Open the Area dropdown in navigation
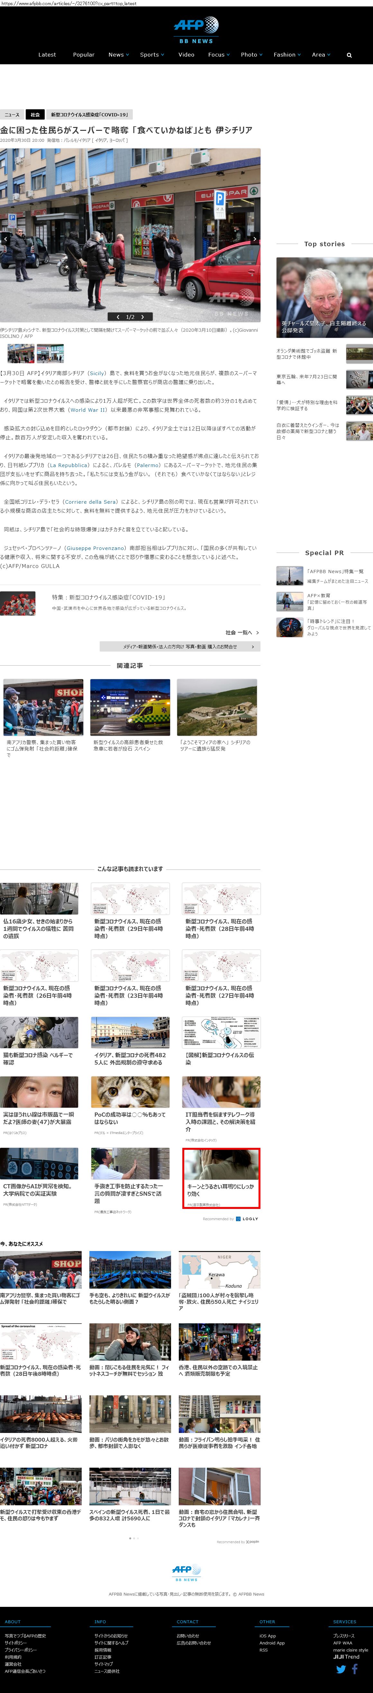373x1693 pixels. click(321, 55)
